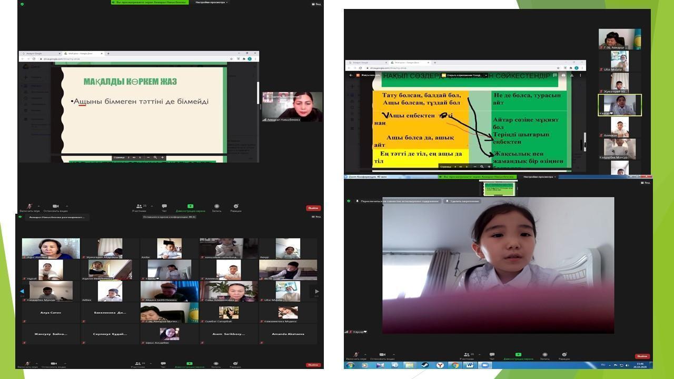Click the Record icon below the girl's video
The height and width of the screenshot is (379, 674).
coord(544,355)
